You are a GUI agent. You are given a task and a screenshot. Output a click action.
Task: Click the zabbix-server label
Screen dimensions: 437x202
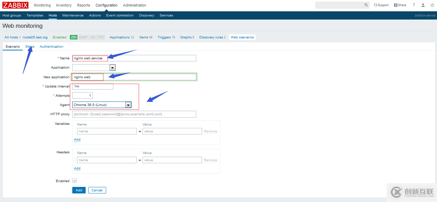(x=425, y=15)
